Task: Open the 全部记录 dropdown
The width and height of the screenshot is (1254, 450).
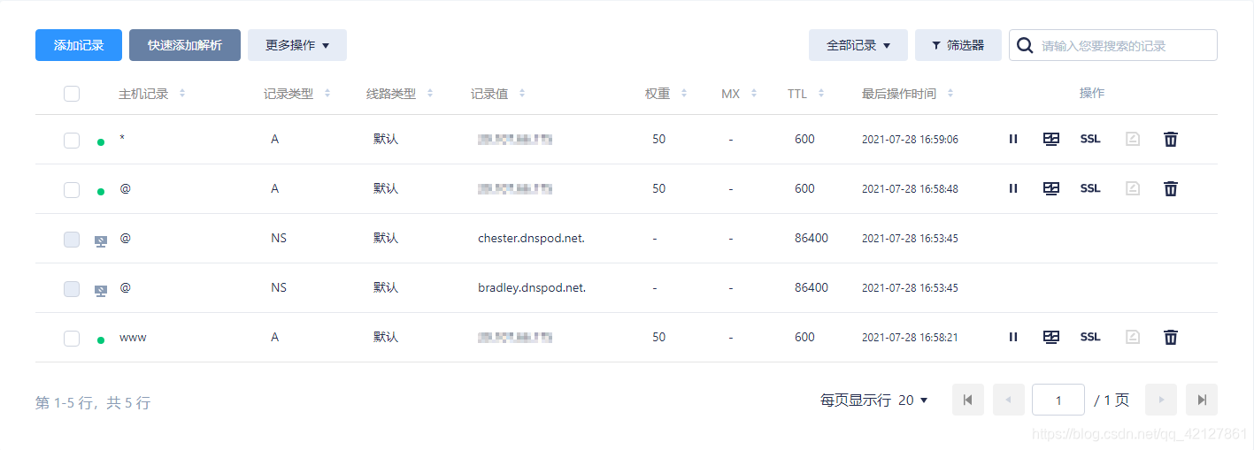Action: [858, 45]
